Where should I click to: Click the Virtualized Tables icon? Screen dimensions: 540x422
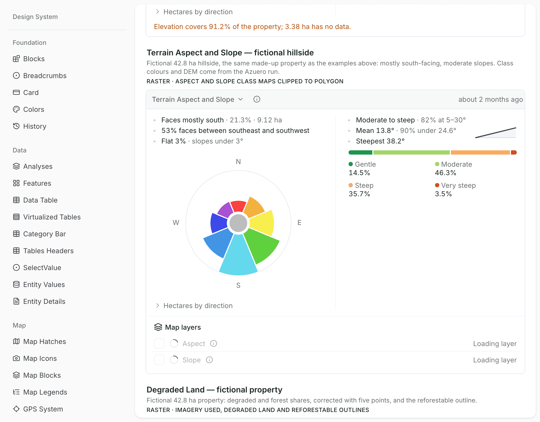coord(16,217)
